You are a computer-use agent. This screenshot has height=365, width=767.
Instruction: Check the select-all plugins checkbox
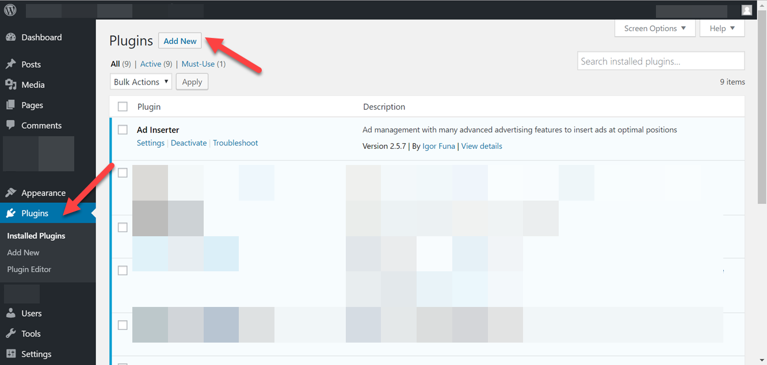[x=123, y=106]
